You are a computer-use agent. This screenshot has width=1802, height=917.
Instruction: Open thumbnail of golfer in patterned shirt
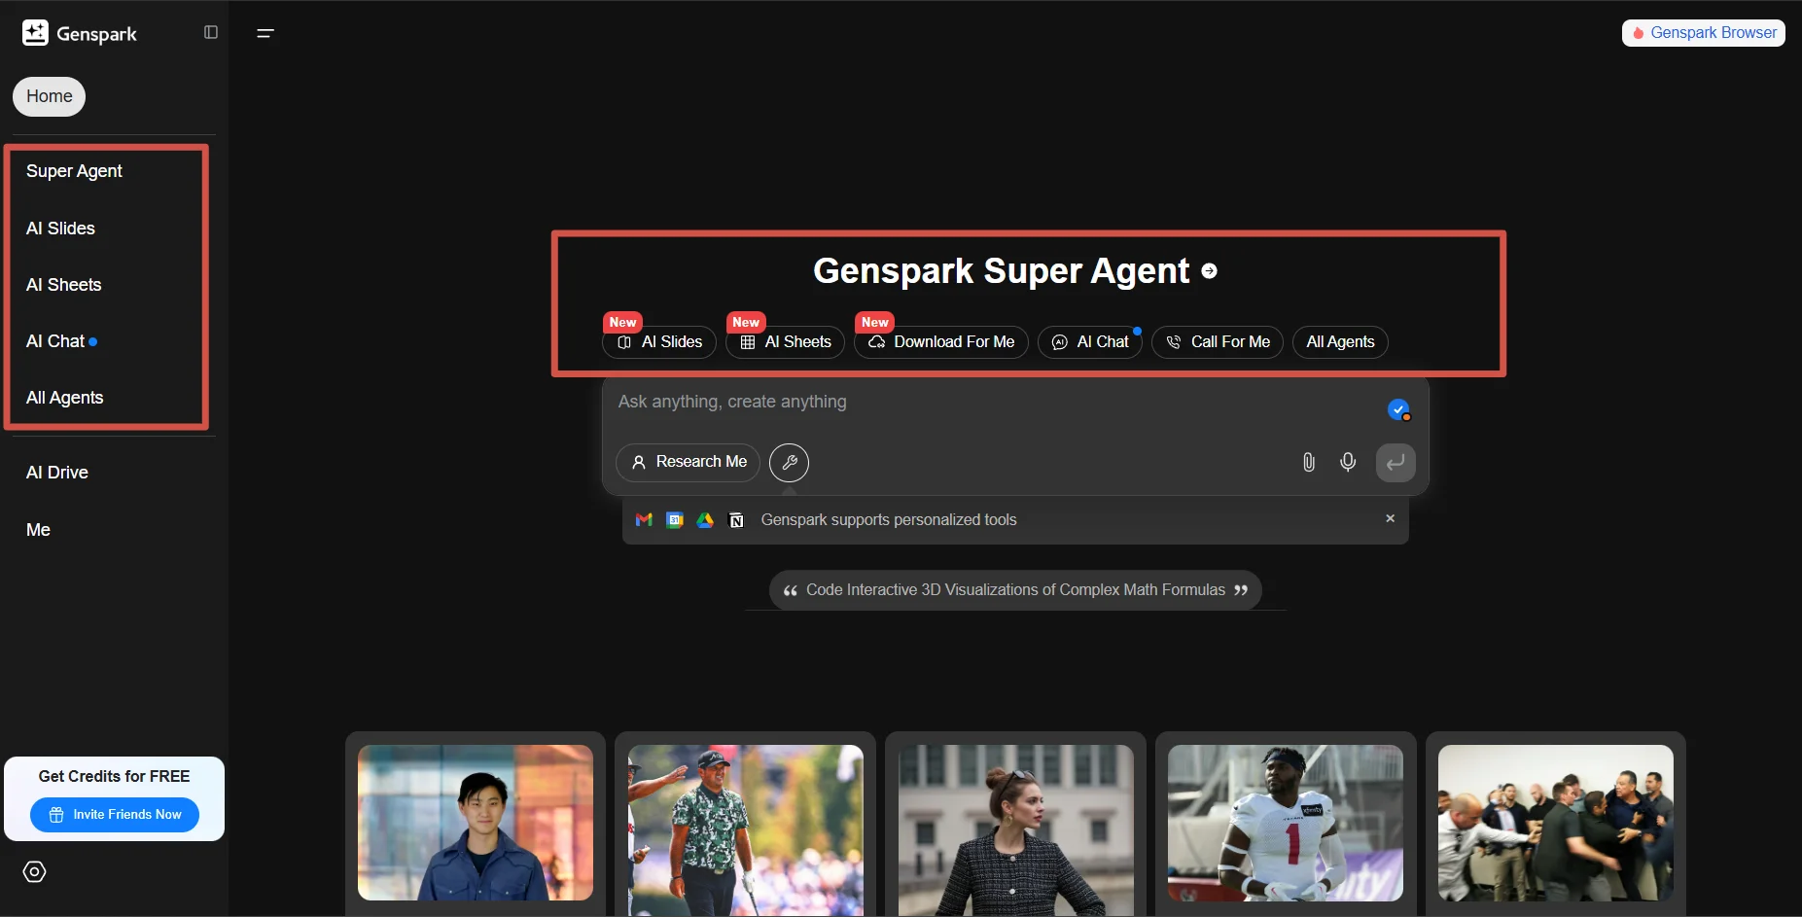click(x=746, y=829)
